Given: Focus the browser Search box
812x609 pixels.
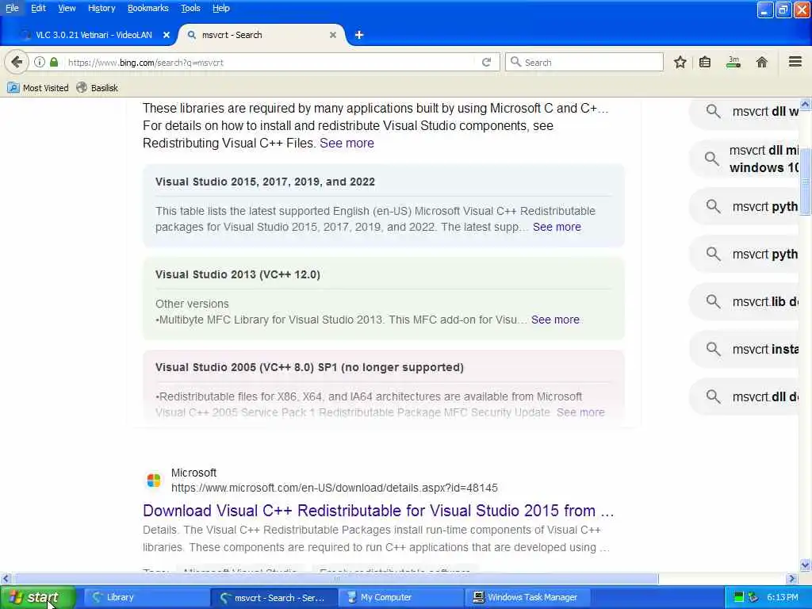Looking at the screenshot, I should [584, 62].
